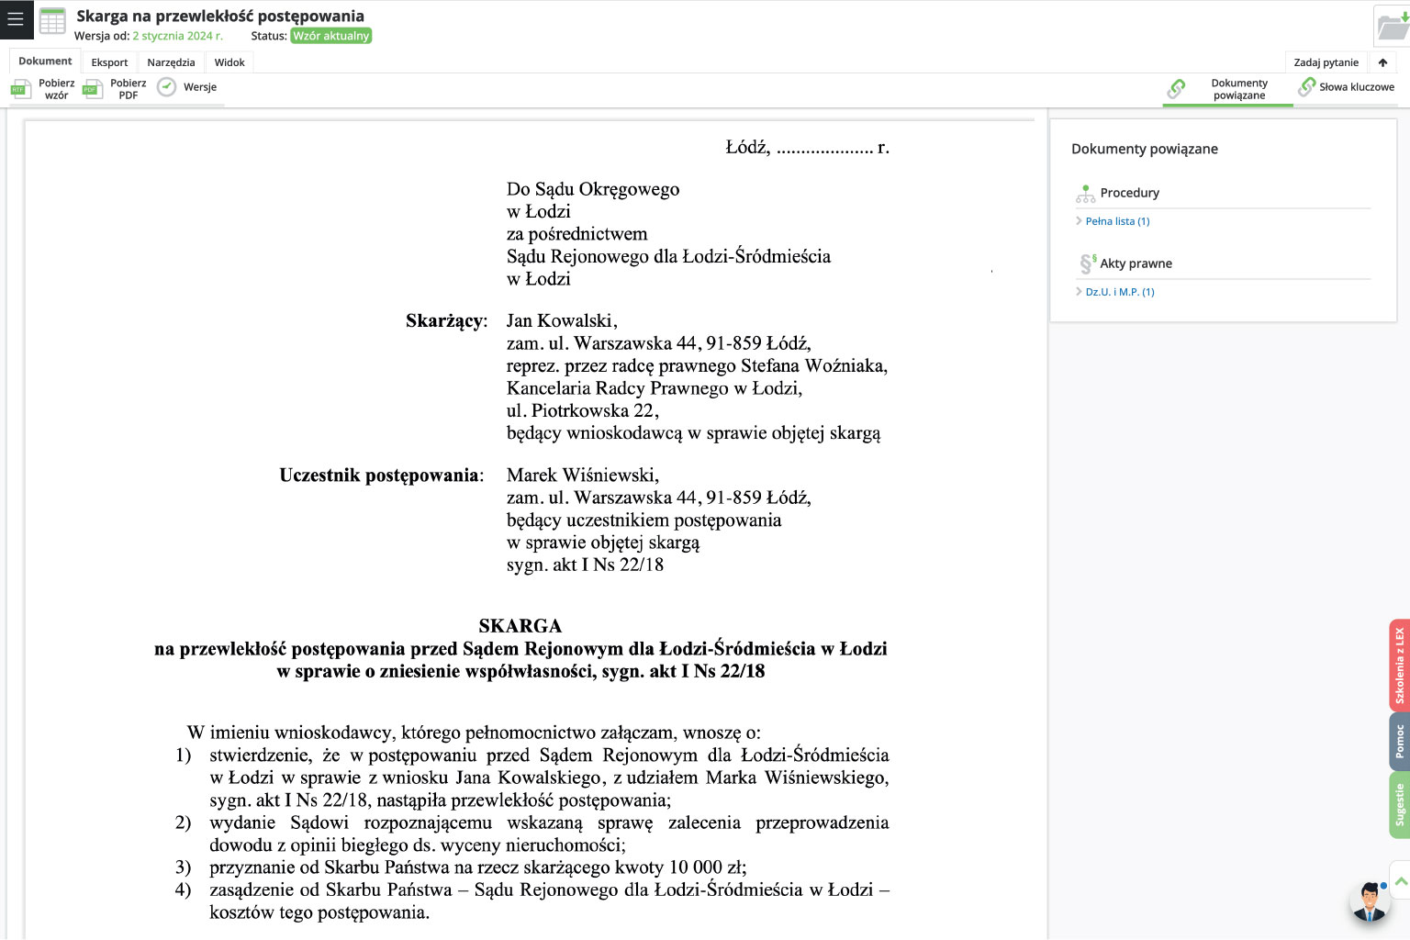Open the hamburger main menu

click(16, 19)
